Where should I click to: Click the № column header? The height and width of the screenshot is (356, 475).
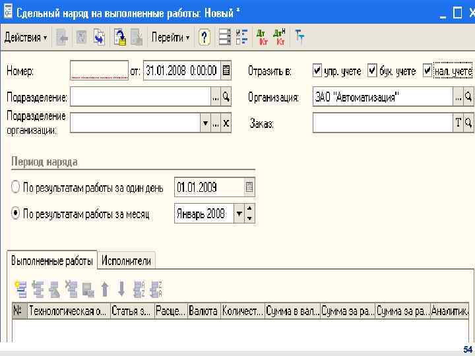click(x=20, y=311)
